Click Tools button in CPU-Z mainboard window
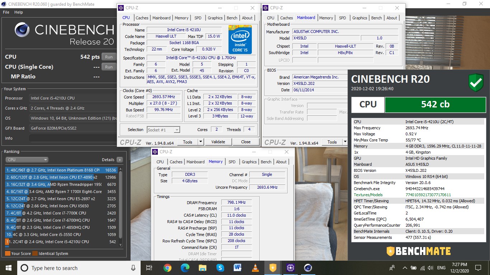The image size is (490, 275). point(332,142)
